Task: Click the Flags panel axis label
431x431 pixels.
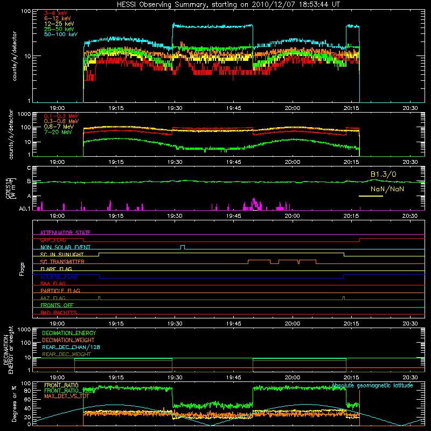Action: click(x=22, y=269)
